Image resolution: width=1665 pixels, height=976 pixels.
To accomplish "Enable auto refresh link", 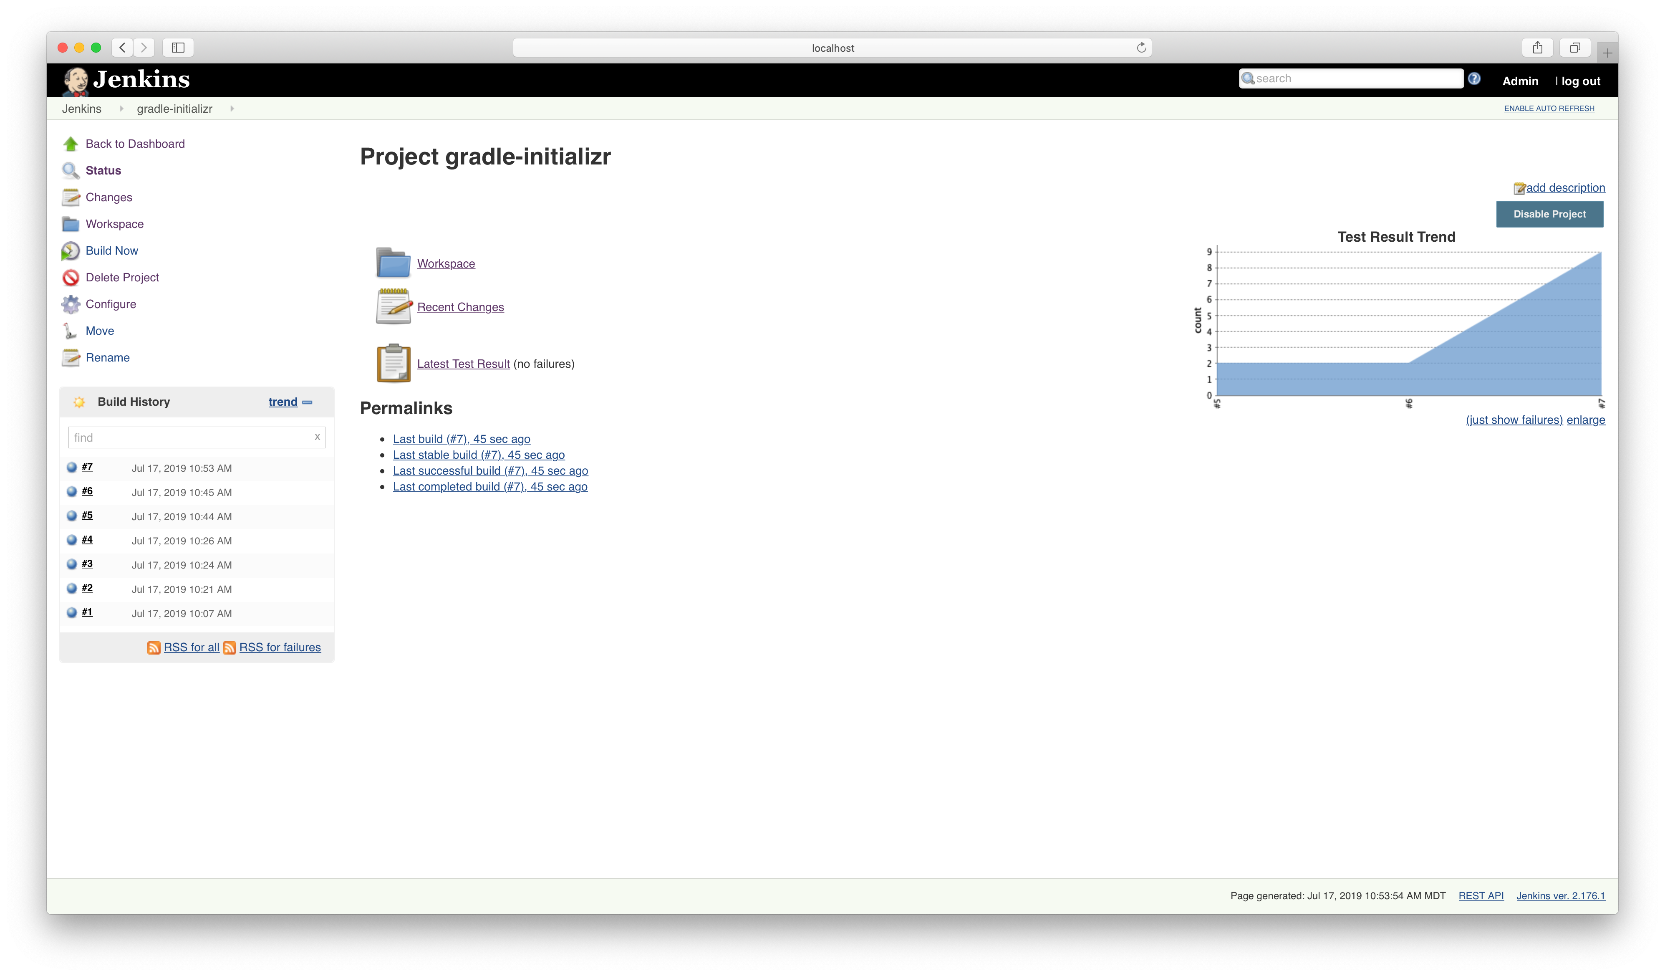I will point(1549,109).
